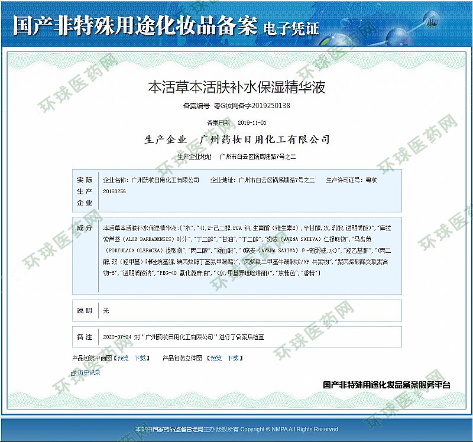Preview the 产品包装立体图 image
Image resolution: width=473 pixels, height=442 pixels.
coord(216,358)
